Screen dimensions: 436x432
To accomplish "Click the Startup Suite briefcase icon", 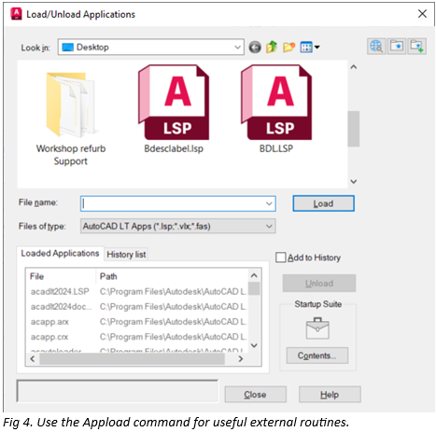I will click(x=317, y=328).
